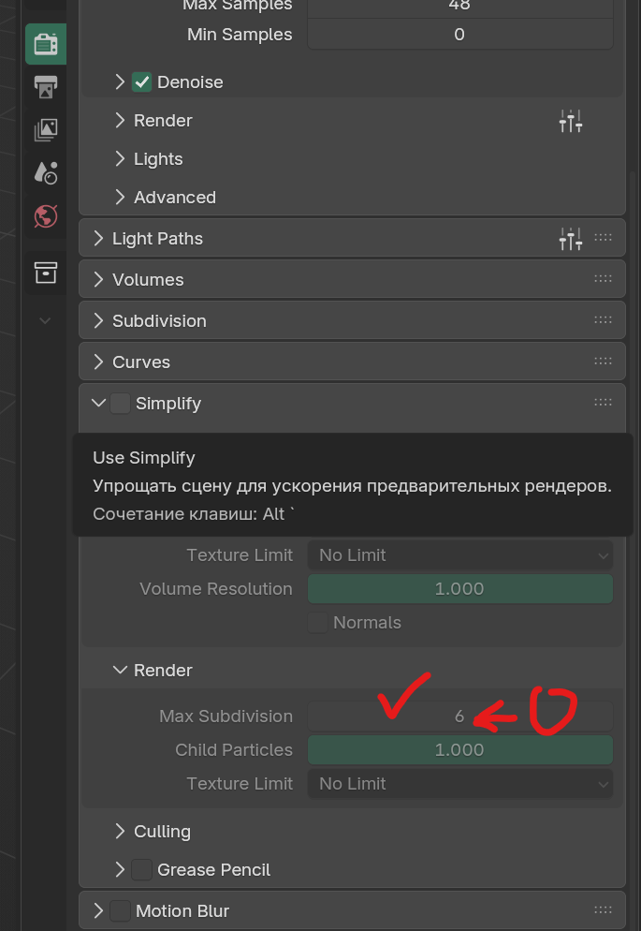This screenshot has height=931, width=641.
Task: Enable the Simplify checkbox
Action: pos(120,404)
